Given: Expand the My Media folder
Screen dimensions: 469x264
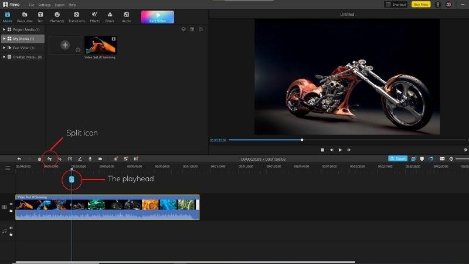Looking at the screenshot, I should pyautogui.click(x=4, y=39).
